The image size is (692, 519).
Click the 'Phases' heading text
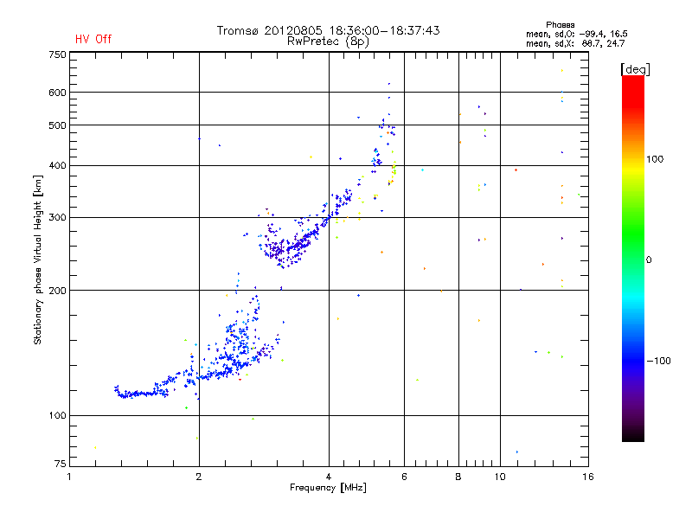pyautogui.click(x=560, y=25)
